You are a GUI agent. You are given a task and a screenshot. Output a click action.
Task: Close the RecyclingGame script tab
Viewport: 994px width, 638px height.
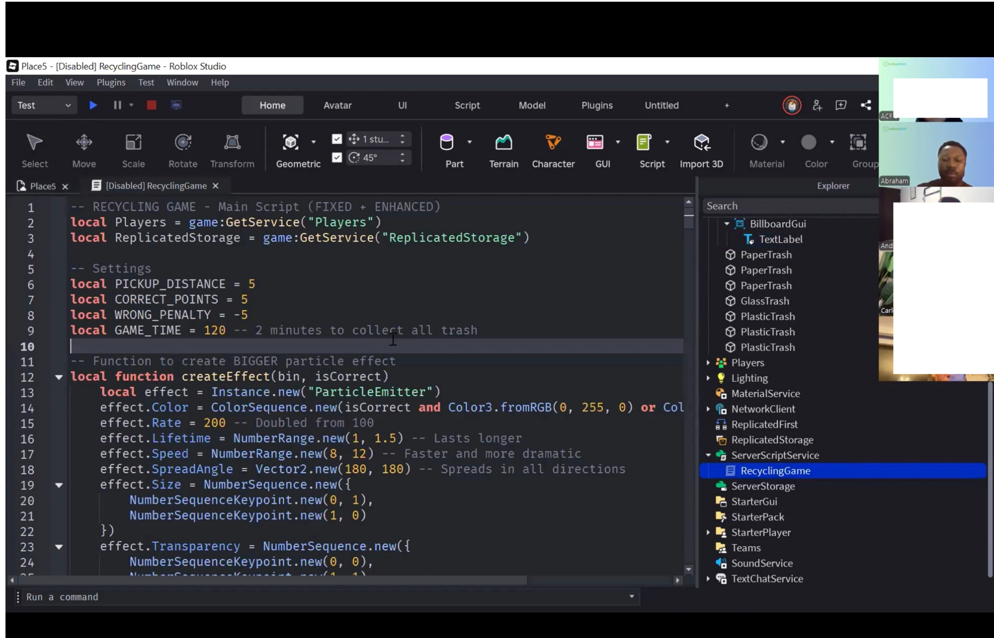coord(215,186)
